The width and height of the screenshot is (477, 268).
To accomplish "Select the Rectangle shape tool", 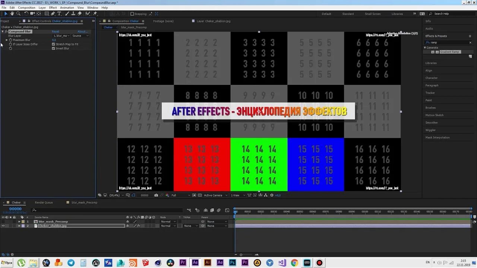I will tap(47, 14).
